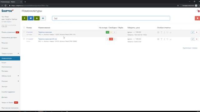Viewport: 200px width, 112px height.
Task: Click the Shiptor logo
Action: pyautogui.click(x=7, y=11)
